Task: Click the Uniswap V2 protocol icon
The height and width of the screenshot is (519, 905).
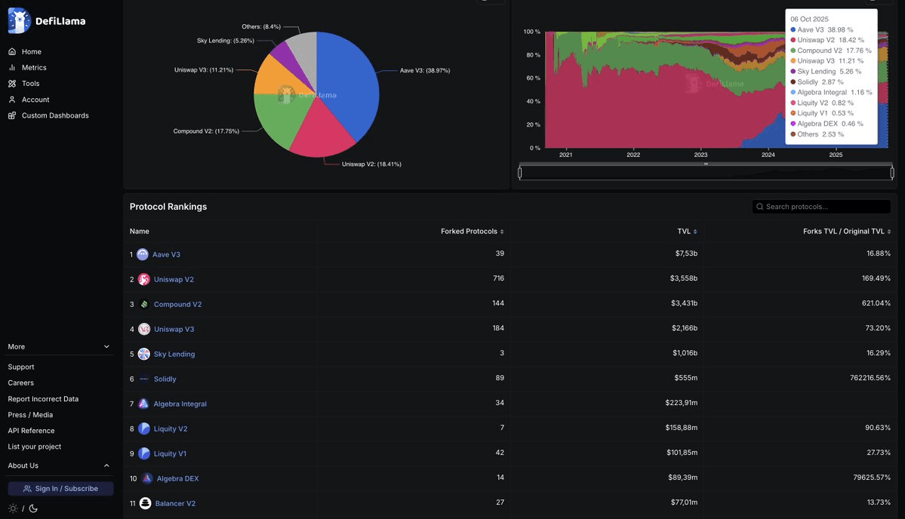Action: pos(144,279)
